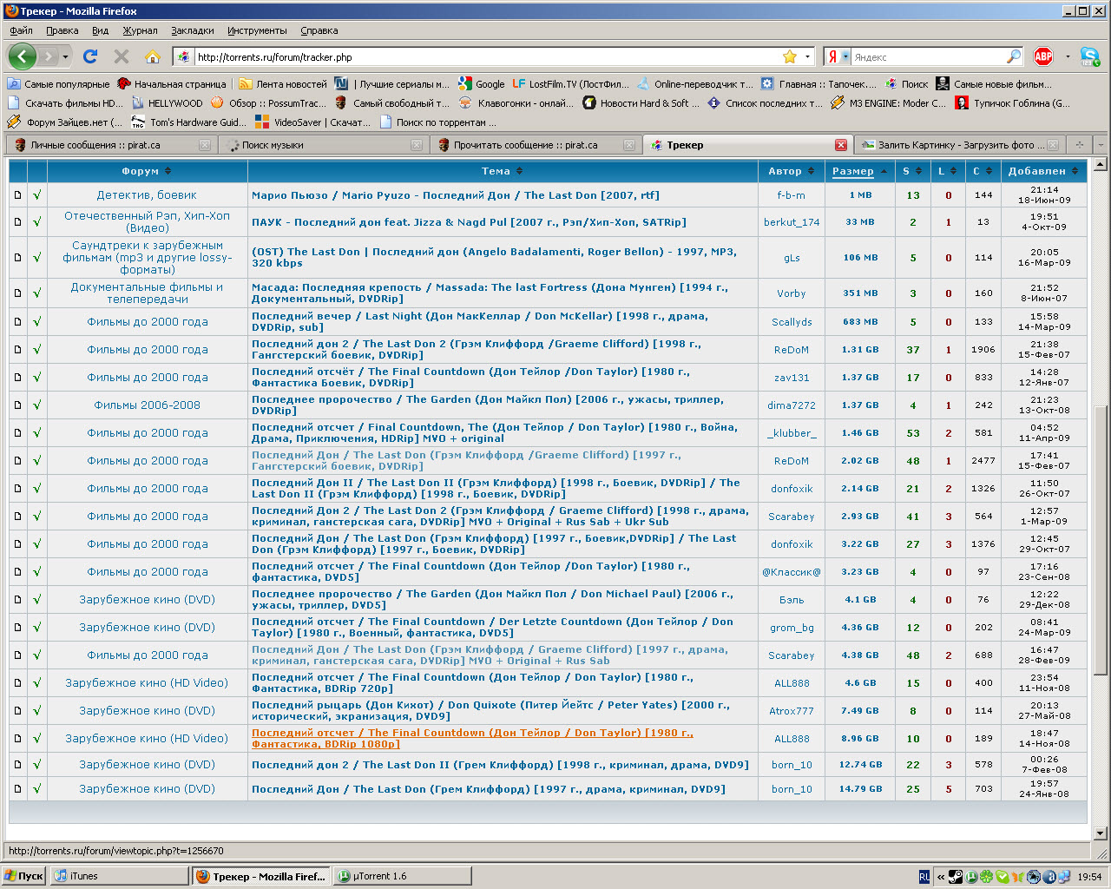Open the Tom's Hardware Guide bookmark
Image resolution: width=1111 pixels, height=889 pixels.
point(189,122)
